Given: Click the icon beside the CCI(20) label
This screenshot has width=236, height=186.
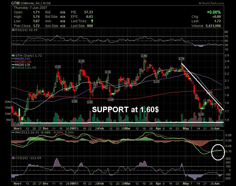Looking at the screenshot, I should coord(13,158).
